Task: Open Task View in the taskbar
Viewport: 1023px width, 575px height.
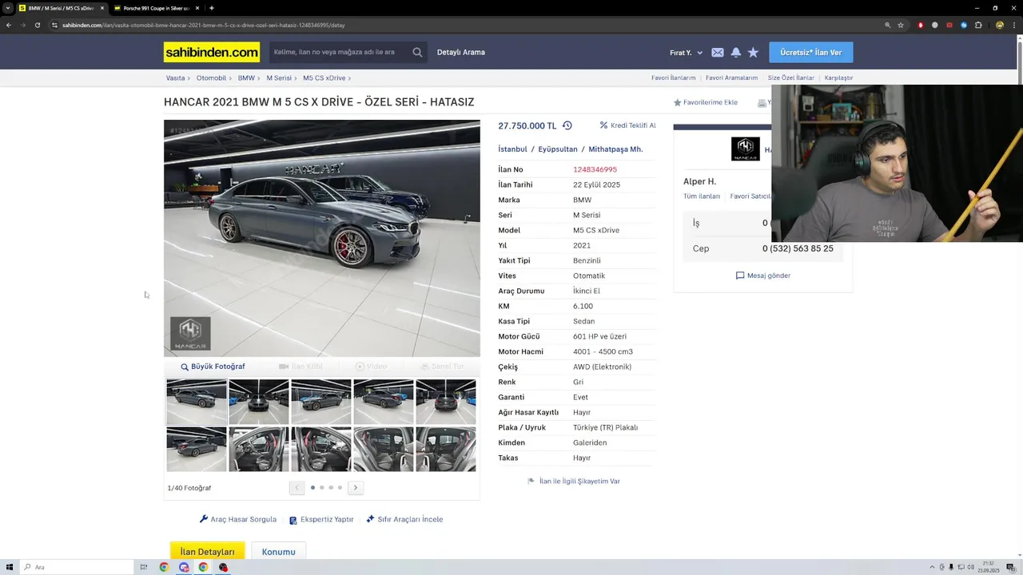Action: tap(144, 567)
